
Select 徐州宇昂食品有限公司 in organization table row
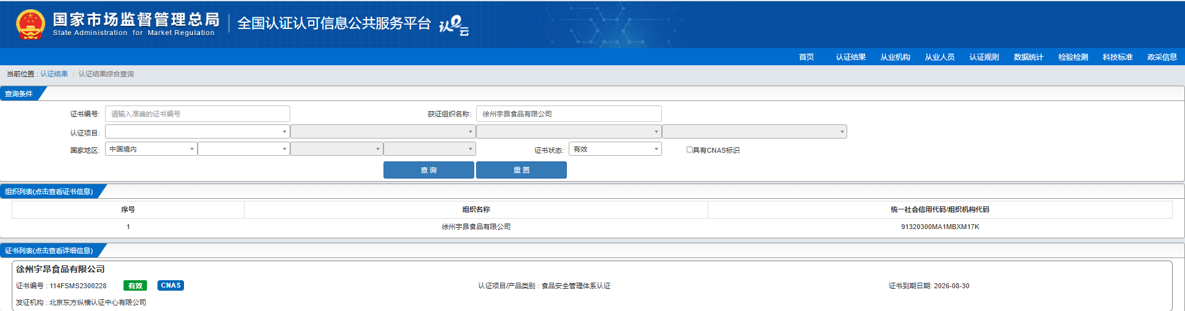pos(476,227)
